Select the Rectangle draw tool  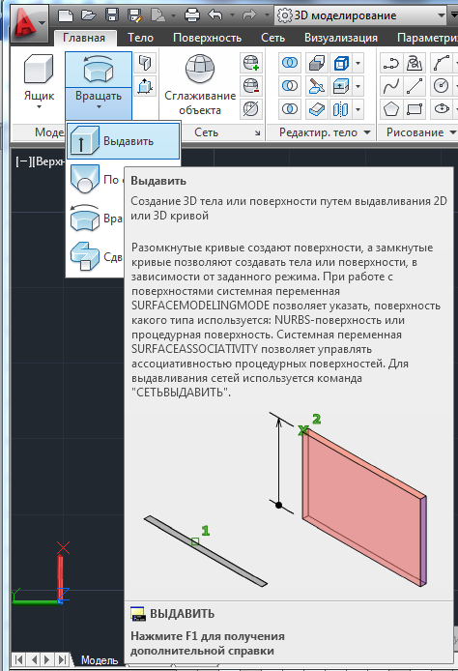tap(415, 109)
